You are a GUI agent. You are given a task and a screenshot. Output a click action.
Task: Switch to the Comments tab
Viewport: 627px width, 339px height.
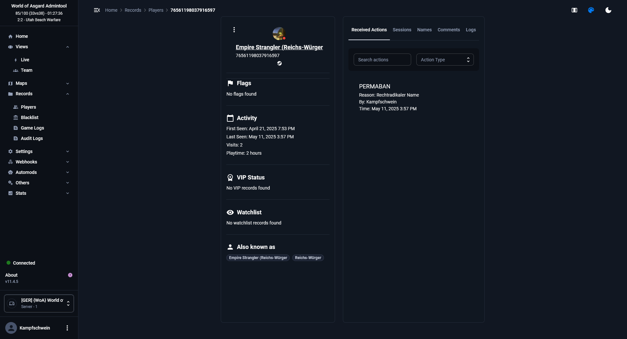[x=448, y=30]
